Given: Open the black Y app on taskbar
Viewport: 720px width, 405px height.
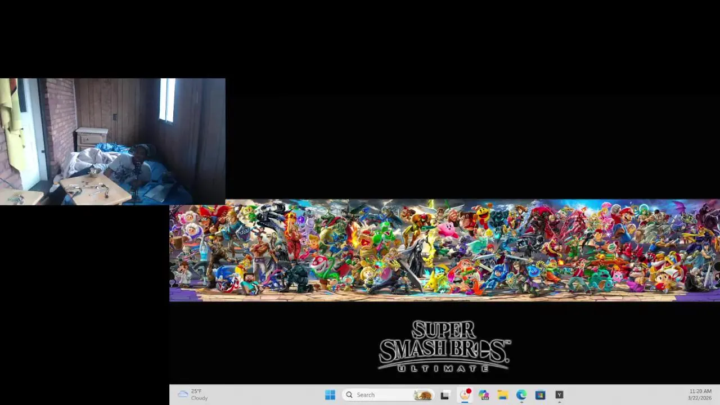Looking at the screenshot, I should pos(559,395).
